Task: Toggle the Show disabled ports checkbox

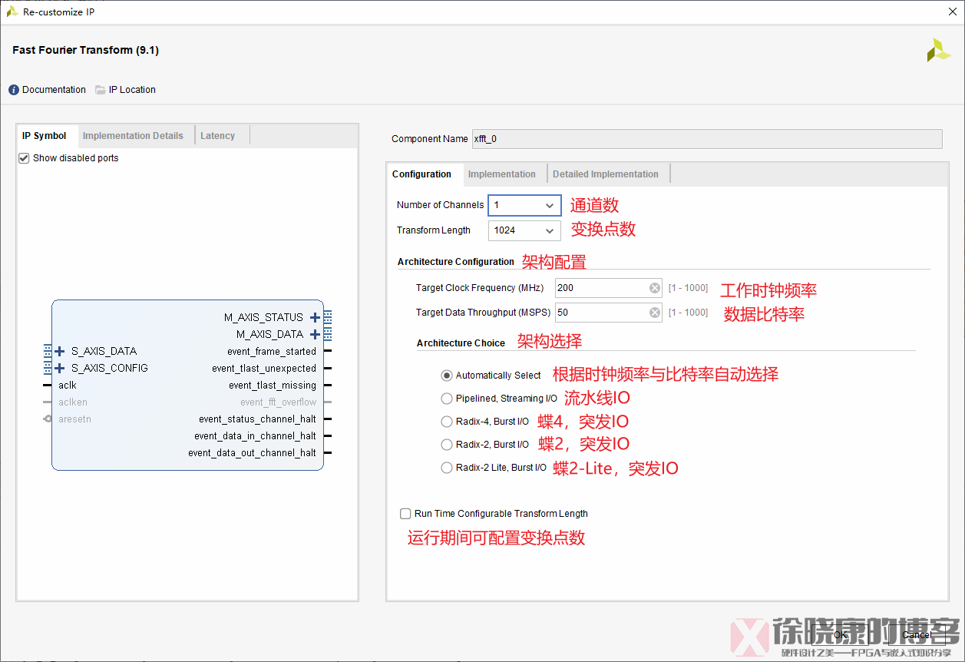Action: coord(23,157)
